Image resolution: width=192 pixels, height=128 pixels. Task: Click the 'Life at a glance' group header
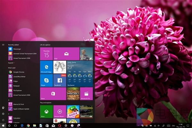pos(45,45)
